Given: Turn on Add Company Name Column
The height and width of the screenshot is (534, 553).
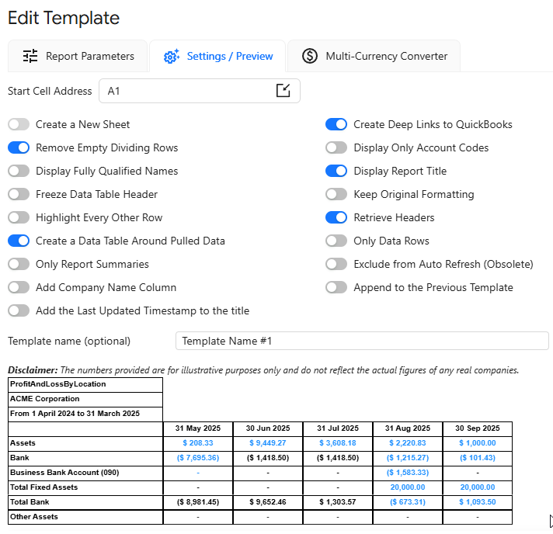Looking at the screenshot, I should tap(19, 287).
